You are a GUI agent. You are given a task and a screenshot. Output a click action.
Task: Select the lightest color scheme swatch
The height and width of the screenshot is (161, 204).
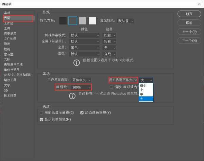[92, 21]
